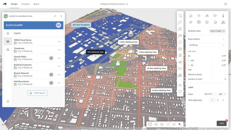The height and width of the screenshot is (130, 231).
Task: Select the site limit surface tool
Action: [x=180, y=36]
